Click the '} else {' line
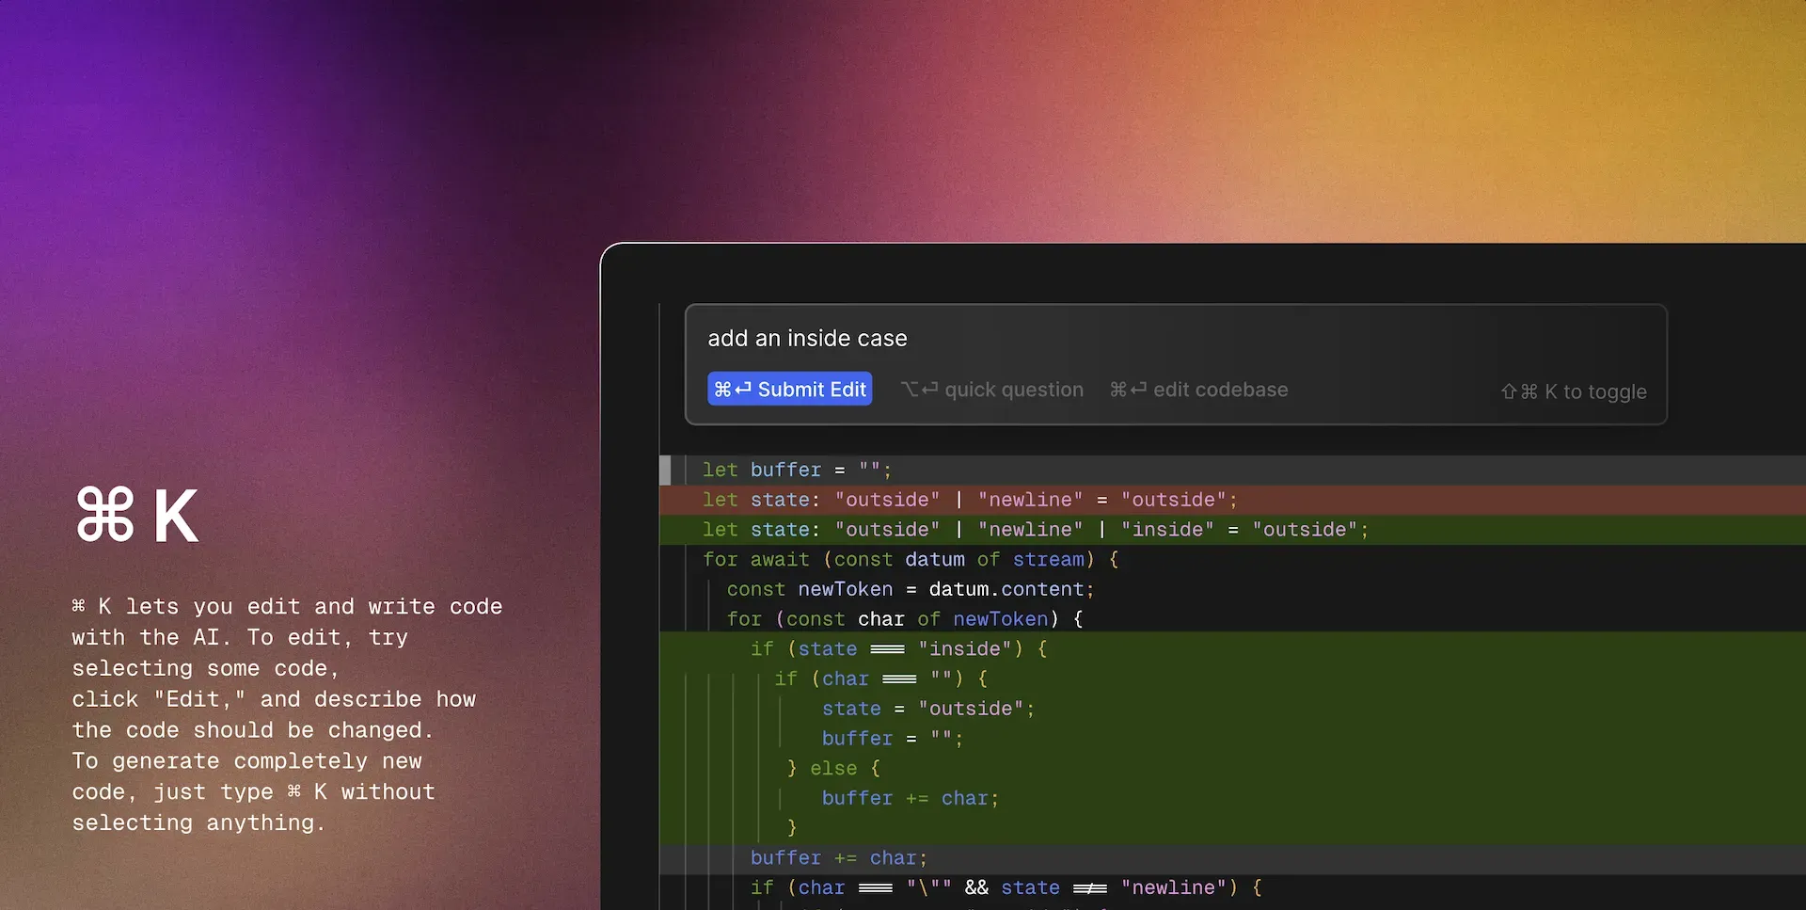This screenshot has width=1806, height=910. pyautogui.click(x=833, y=769)
